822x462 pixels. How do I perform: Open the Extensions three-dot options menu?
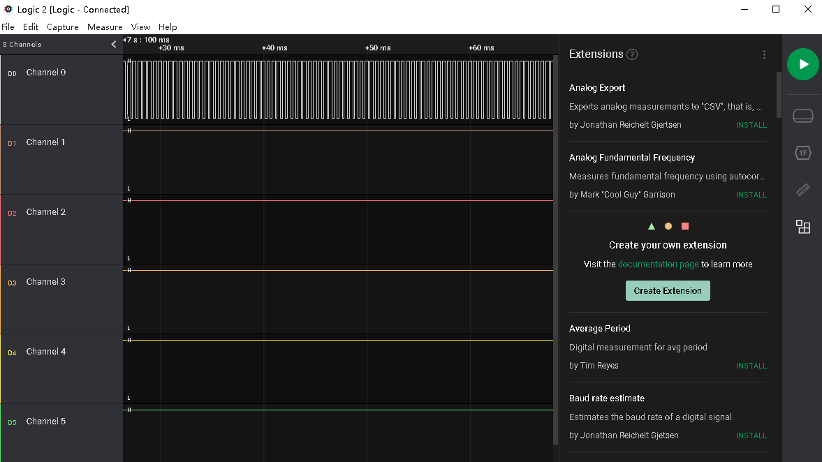764,54
